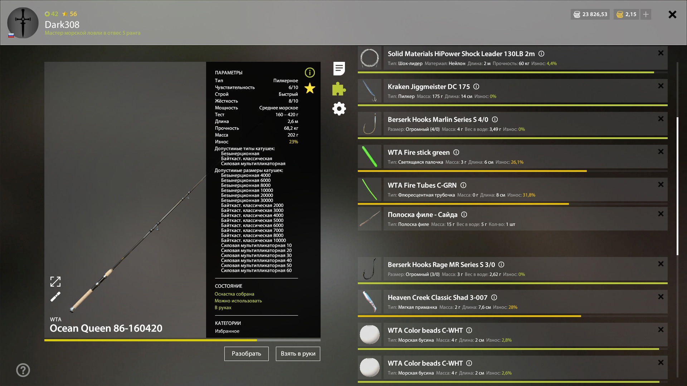The image size is (687, 386).
Task: Click the Fire stick green thumbnail
Action: point(370,157)
